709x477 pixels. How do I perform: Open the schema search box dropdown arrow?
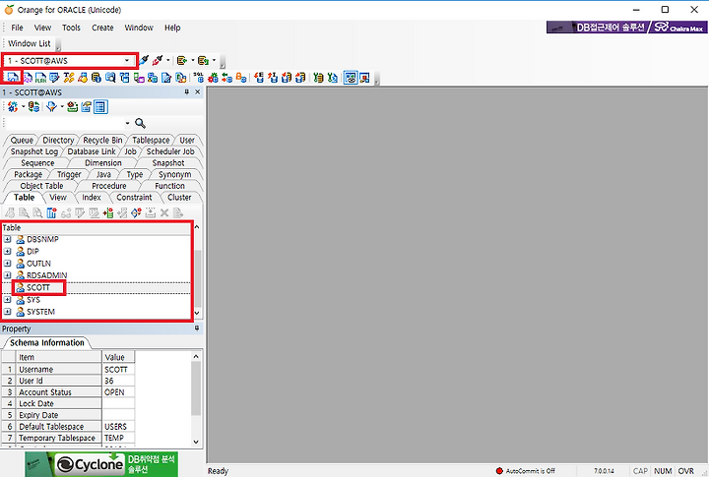127,123
